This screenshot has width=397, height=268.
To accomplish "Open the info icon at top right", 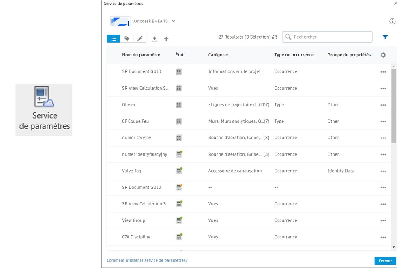I will (x=392, y=21).
